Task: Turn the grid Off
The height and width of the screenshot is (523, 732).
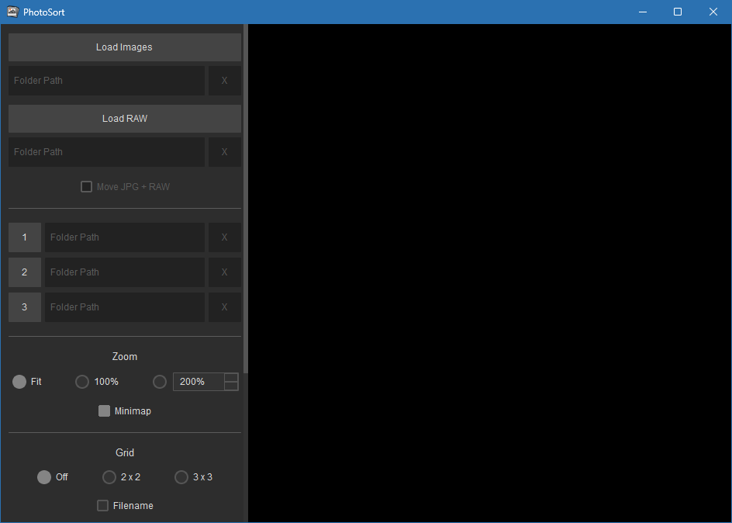Action: (x=44, y=477)
